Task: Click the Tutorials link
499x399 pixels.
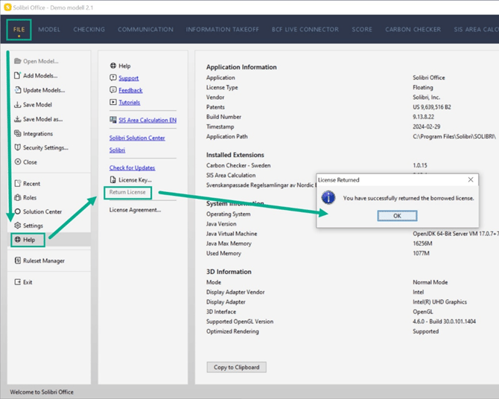Action: point(129,102)
